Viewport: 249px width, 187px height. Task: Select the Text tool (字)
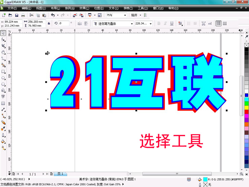tap(3, 97)
